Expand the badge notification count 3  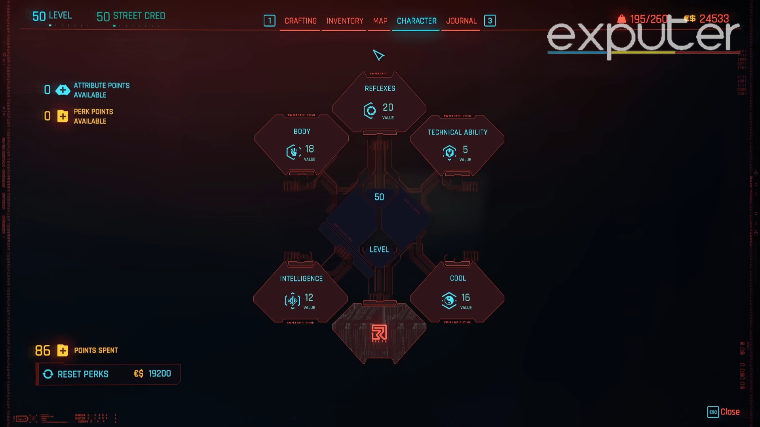489,21
